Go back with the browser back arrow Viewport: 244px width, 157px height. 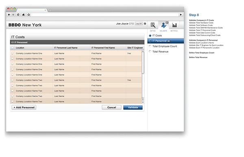pos(9,15)
